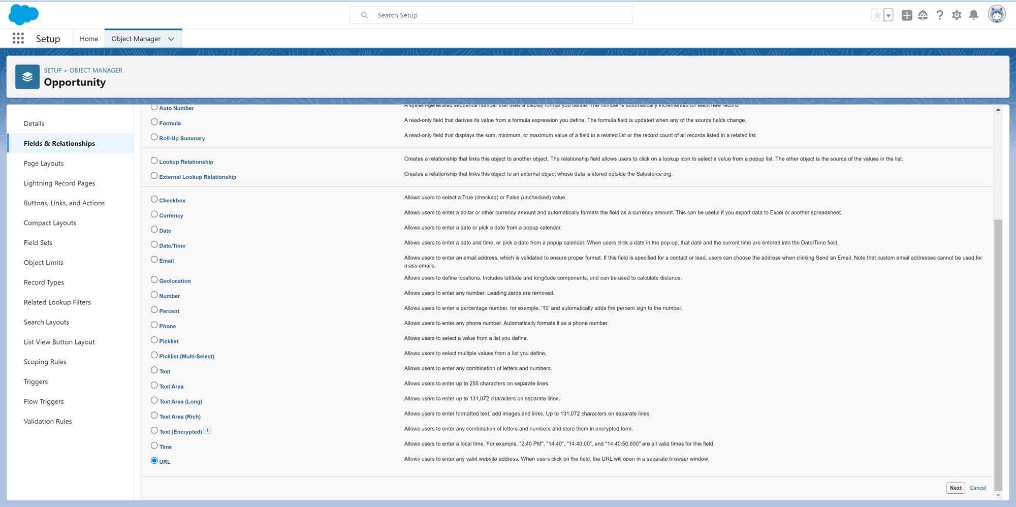Click the Text (Encrypted) info icon
1016x507 pixels.
[208, 430]
